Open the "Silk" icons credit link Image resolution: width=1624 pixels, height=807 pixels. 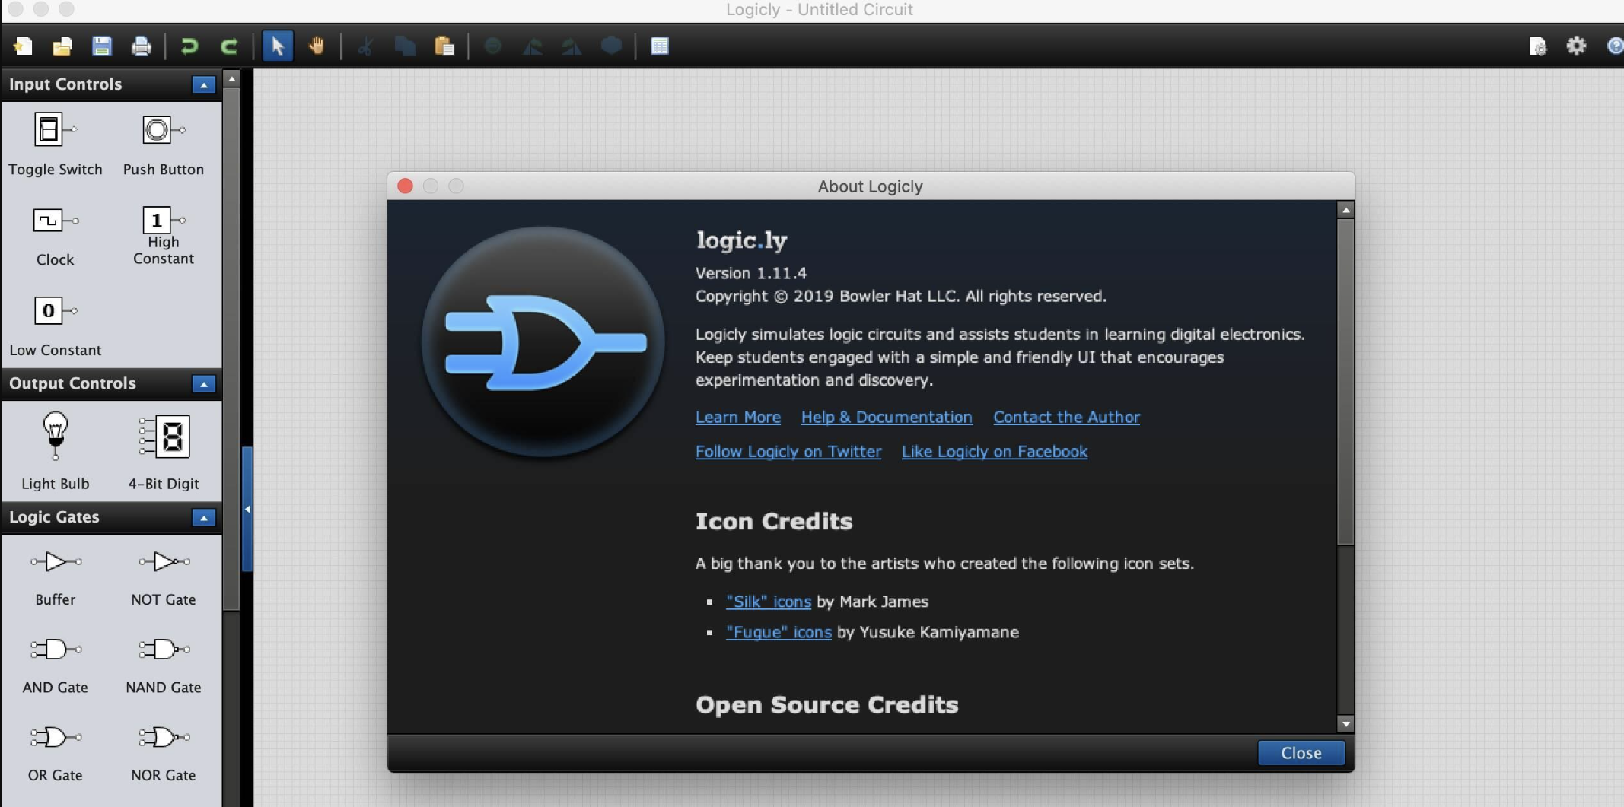click(x=768, y=601)
